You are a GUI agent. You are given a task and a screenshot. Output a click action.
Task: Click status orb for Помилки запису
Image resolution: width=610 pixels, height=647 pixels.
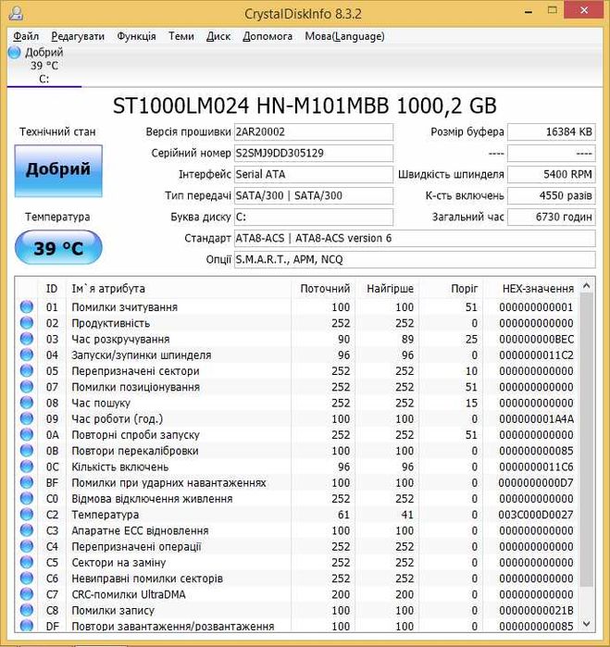point(27,610)
